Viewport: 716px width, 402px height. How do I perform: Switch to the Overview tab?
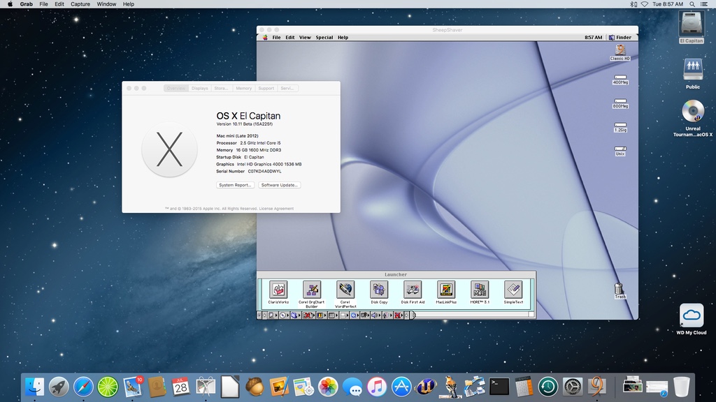(x=176, y=89)
